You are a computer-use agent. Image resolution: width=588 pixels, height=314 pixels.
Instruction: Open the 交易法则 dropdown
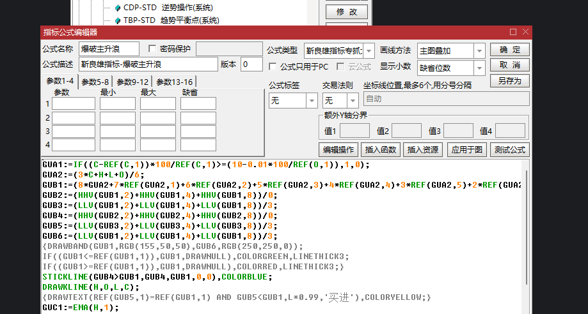tap(353, 100)
